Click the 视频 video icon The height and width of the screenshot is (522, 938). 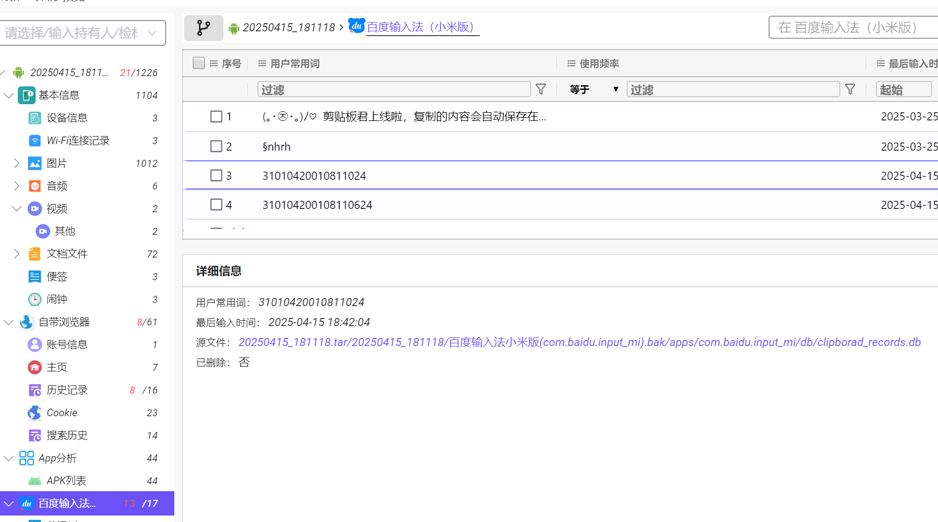pyautogui.click(x=35, y=208)
